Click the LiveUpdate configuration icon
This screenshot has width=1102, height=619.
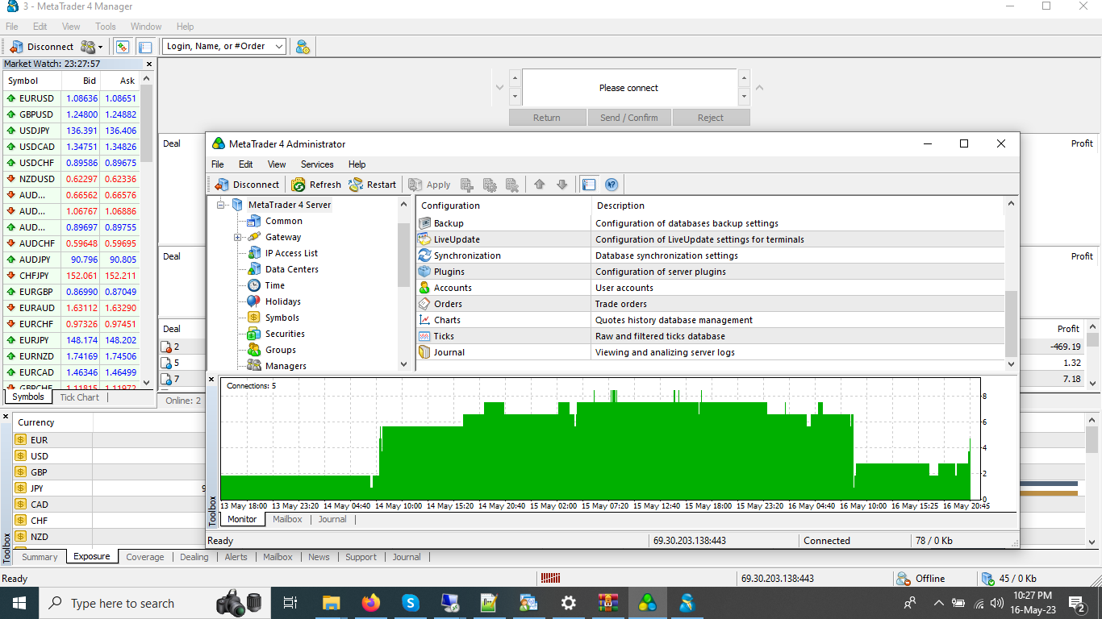[x=425, y=239]
